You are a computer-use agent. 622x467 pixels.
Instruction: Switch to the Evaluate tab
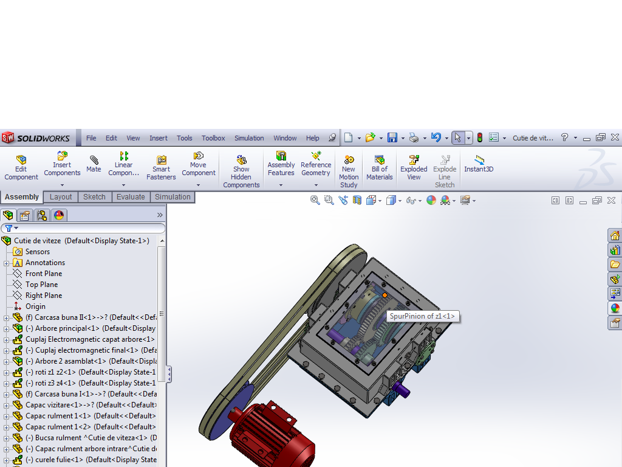coord(131,197)
